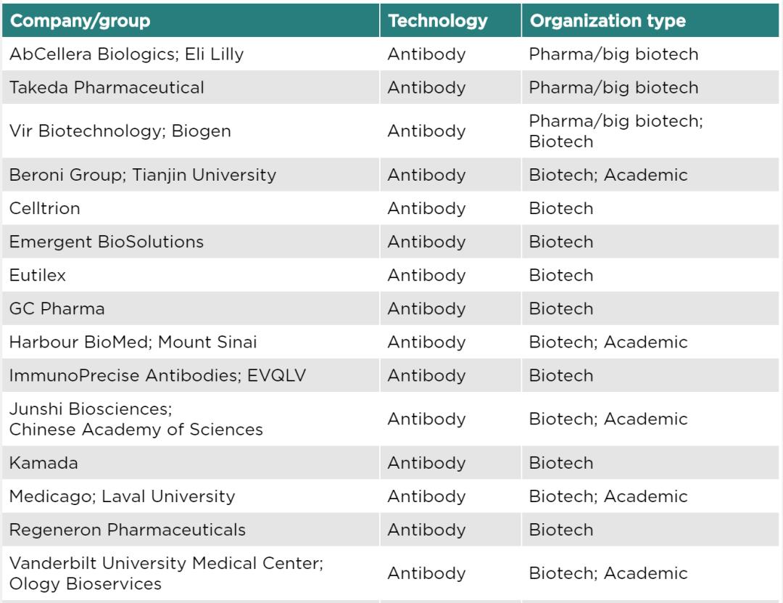Click Junshi Biosciences; Chinese Academy of Sciences
The width and height of the screenshot is (783, 603).
136,419
